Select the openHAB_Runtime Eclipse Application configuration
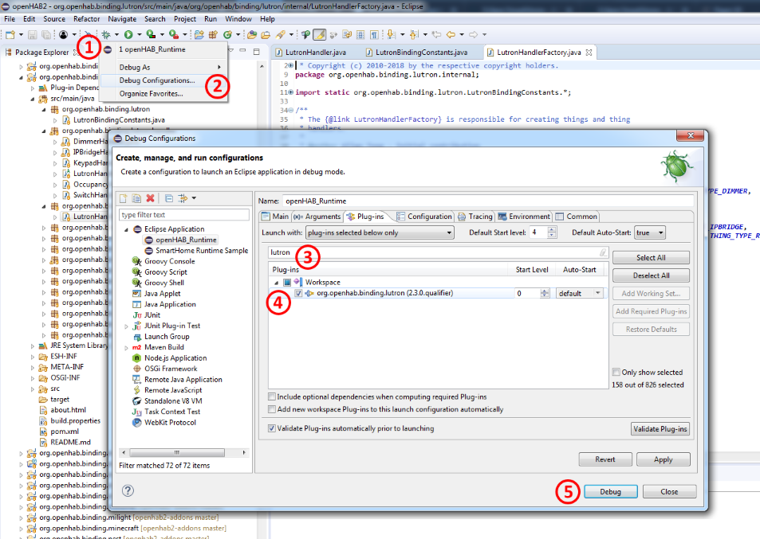Image resolution: width=760 pixels, height=539 pixels. click(183, 238)
